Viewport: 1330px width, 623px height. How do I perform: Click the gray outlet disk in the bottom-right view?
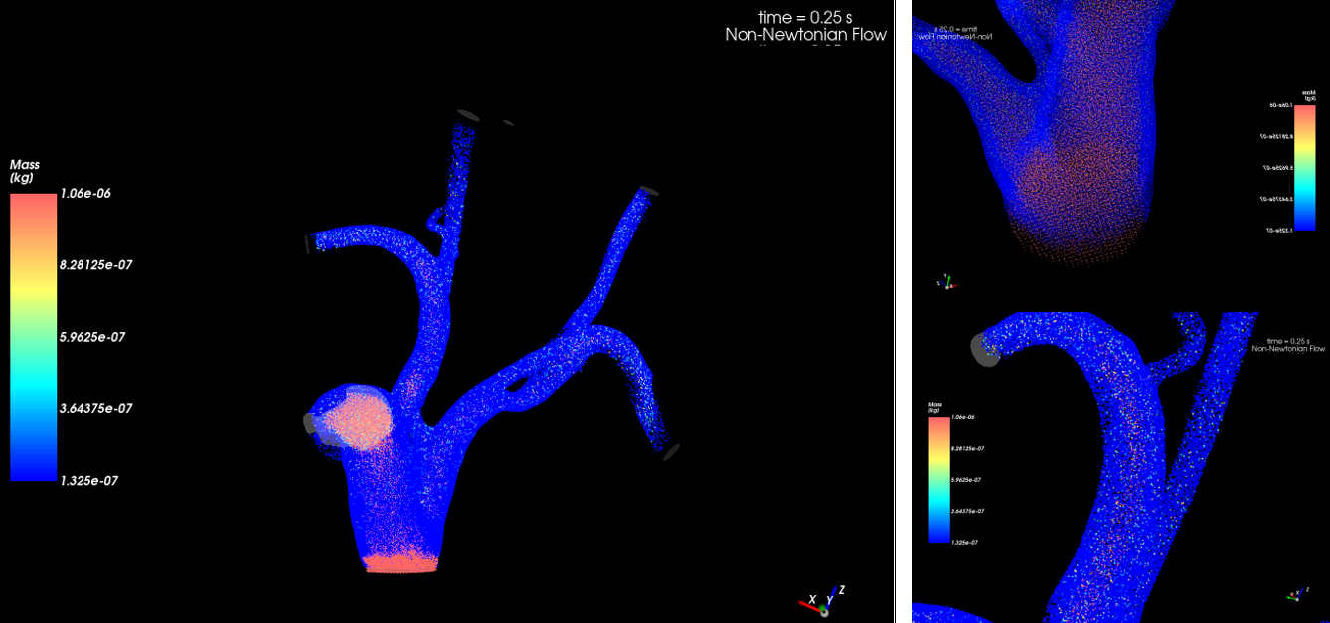[x=985, y=349]
